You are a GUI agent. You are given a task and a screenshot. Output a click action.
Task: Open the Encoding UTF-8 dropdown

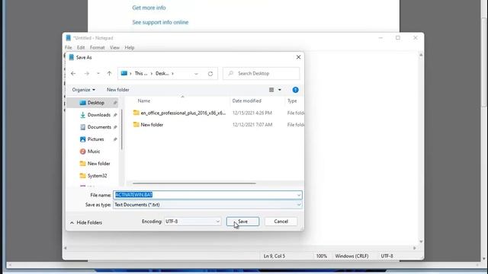[x=192, y=221]
